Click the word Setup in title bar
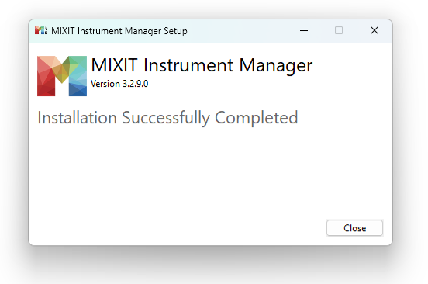This screenshot has height=284, width=428. click(175, 31)
